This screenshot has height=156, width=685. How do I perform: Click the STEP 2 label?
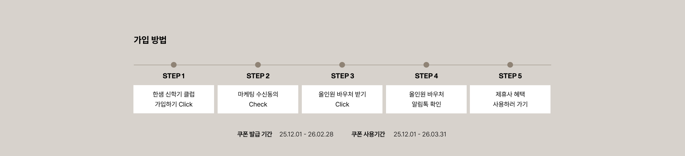[258, 76]
